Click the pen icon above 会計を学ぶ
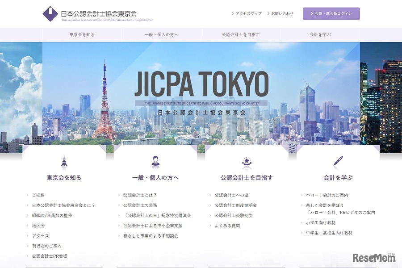Viewport: 402px width, 268px height. click(339, 161)
